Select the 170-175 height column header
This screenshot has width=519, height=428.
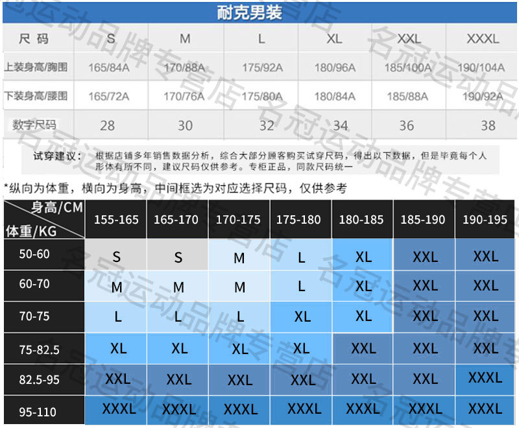239,219
